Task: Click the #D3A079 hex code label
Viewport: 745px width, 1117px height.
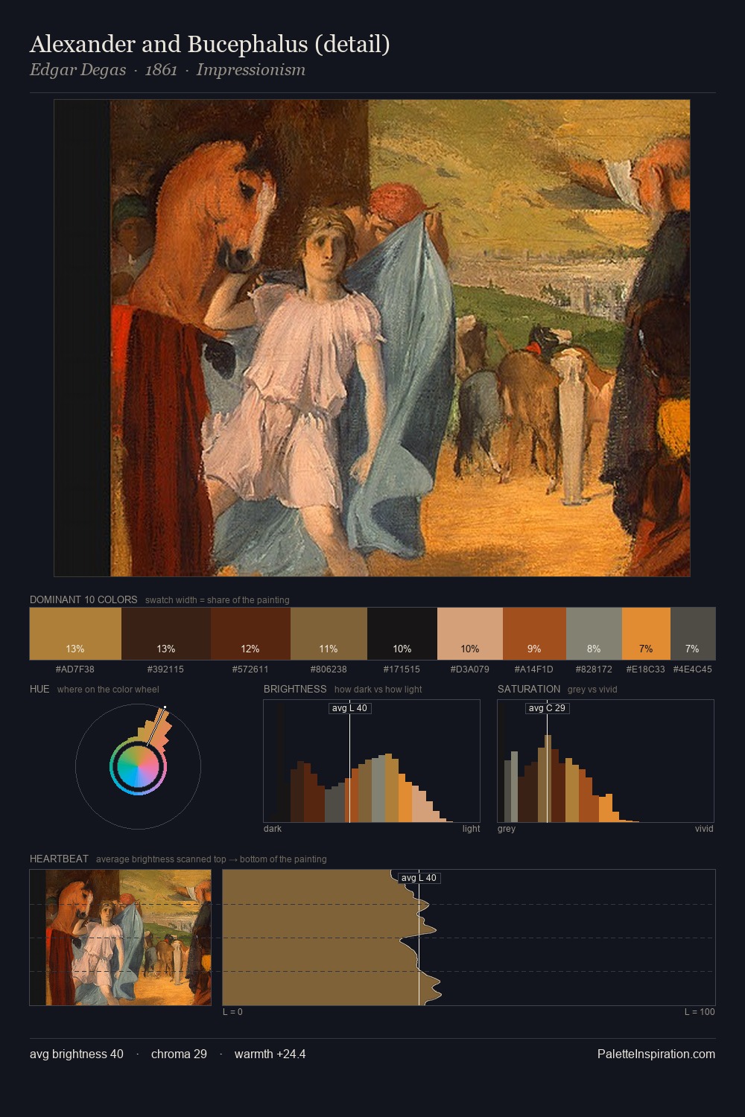Action: click(x=470, y=669)
